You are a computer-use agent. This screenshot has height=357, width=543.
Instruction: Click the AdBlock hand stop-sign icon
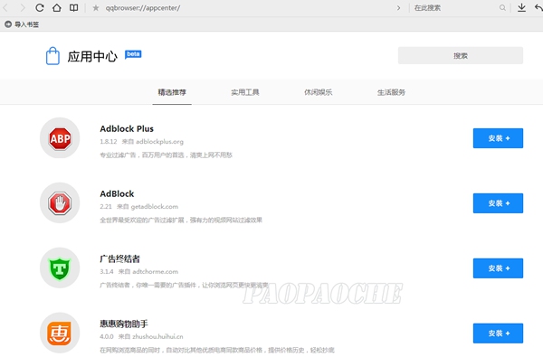pyautogui.click(x=60, y=203)
